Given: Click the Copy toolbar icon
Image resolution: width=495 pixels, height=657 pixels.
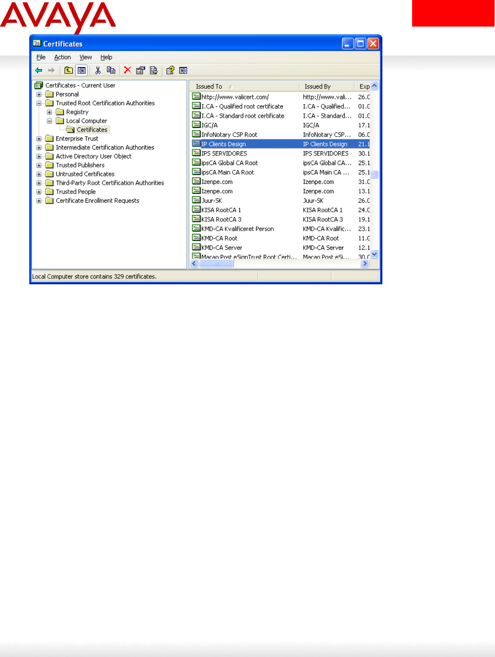Looking at the screenshot, I should coord(111,70).
